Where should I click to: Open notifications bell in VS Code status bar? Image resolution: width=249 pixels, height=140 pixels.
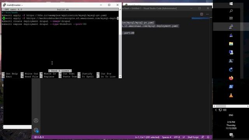coord(208,137)
